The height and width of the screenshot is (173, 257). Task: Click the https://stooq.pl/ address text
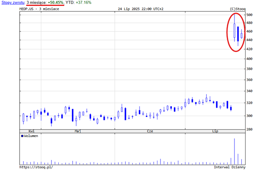pos(37,167)
